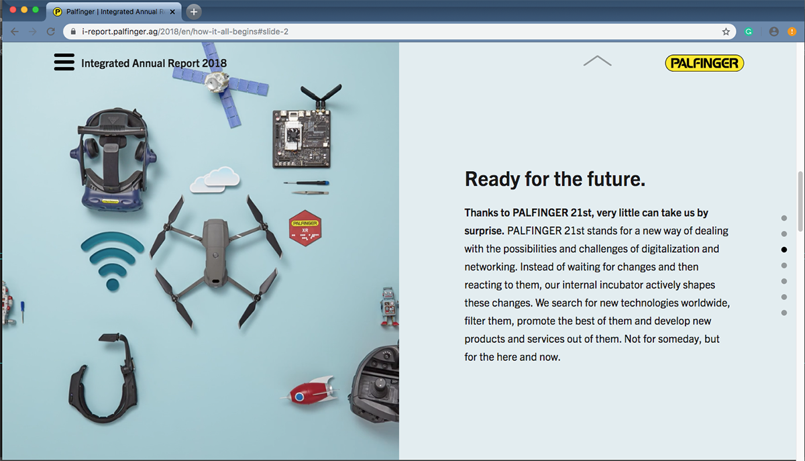The image size is (805, 461).
Task: Click the PALFINGER logo
Action: (704, 63)
